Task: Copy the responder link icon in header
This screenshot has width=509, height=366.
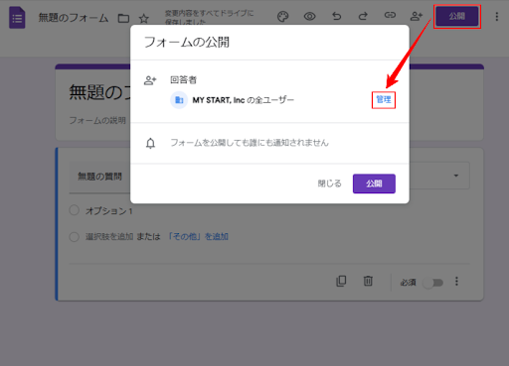Action: 390,15
